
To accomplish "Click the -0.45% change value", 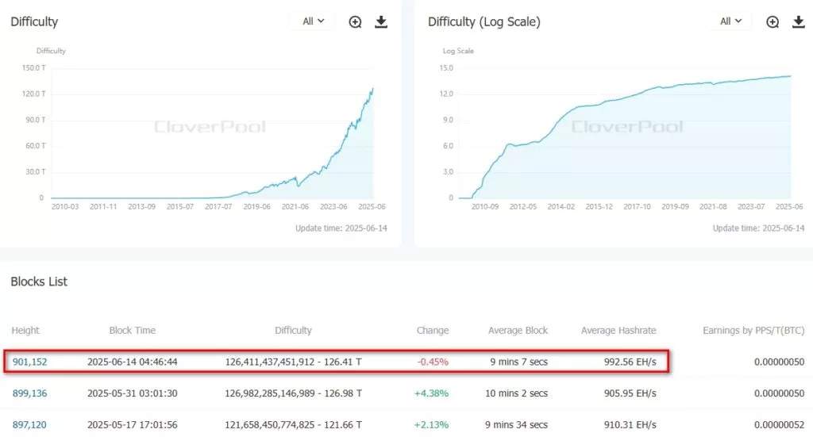I will coord(433,362).
